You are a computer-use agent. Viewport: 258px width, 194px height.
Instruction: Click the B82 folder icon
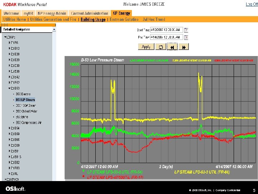12,162
